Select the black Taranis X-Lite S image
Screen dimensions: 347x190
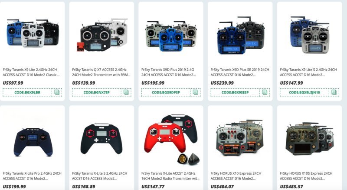[x=101, y=139]
